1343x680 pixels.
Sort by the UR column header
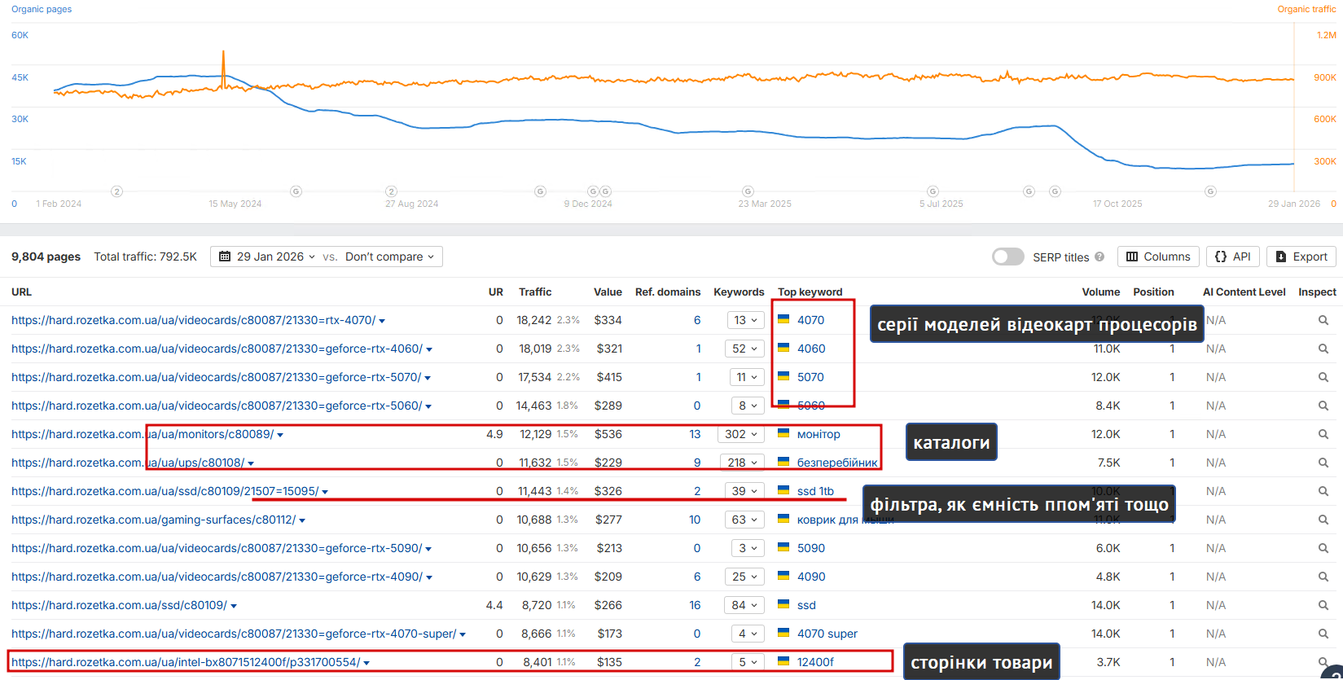point(496,292)
